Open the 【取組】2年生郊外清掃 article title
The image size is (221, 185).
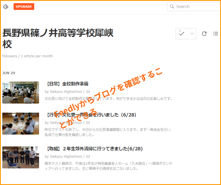click(94, 149)
